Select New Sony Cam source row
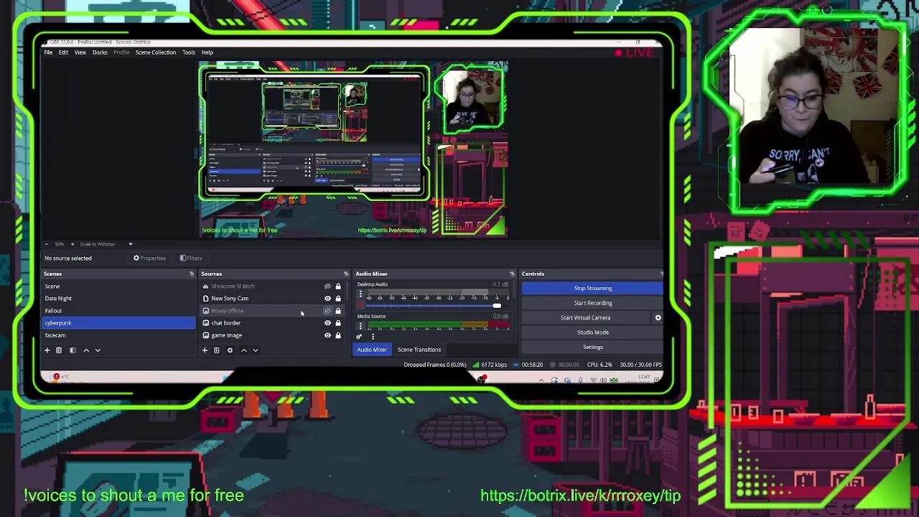919x517 pixels. pyautogui.click(x=272, y=299)
